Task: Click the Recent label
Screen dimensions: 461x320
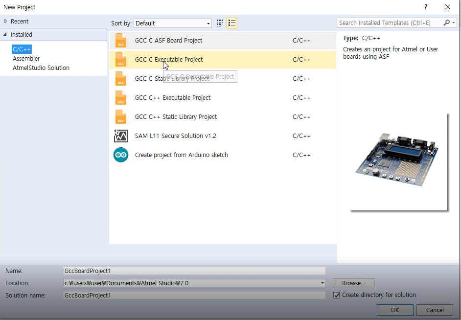Action: coord(20,22)
